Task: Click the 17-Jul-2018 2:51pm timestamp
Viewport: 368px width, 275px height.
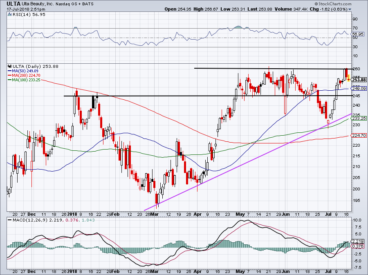Action: [x=26, y=9]
